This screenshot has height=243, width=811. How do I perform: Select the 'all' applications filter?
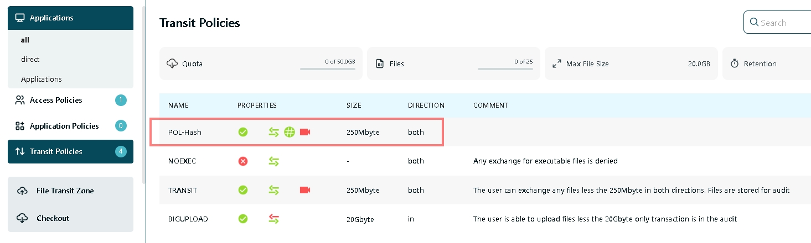point(25,40)
